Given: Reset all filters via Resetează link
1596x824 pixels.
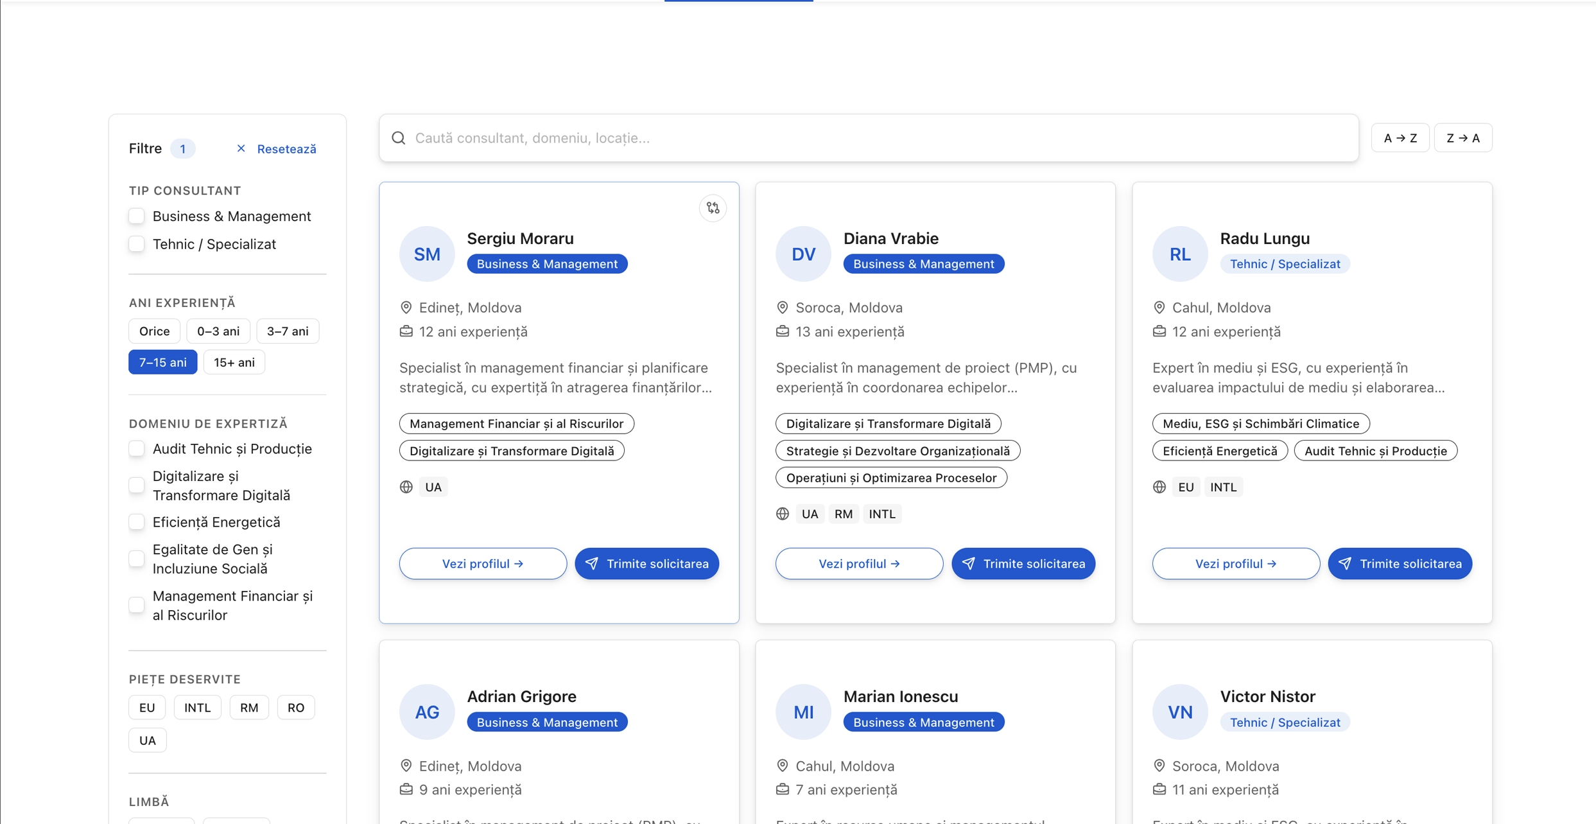Looking at the screenshot, I should click(x=286, y=149).
